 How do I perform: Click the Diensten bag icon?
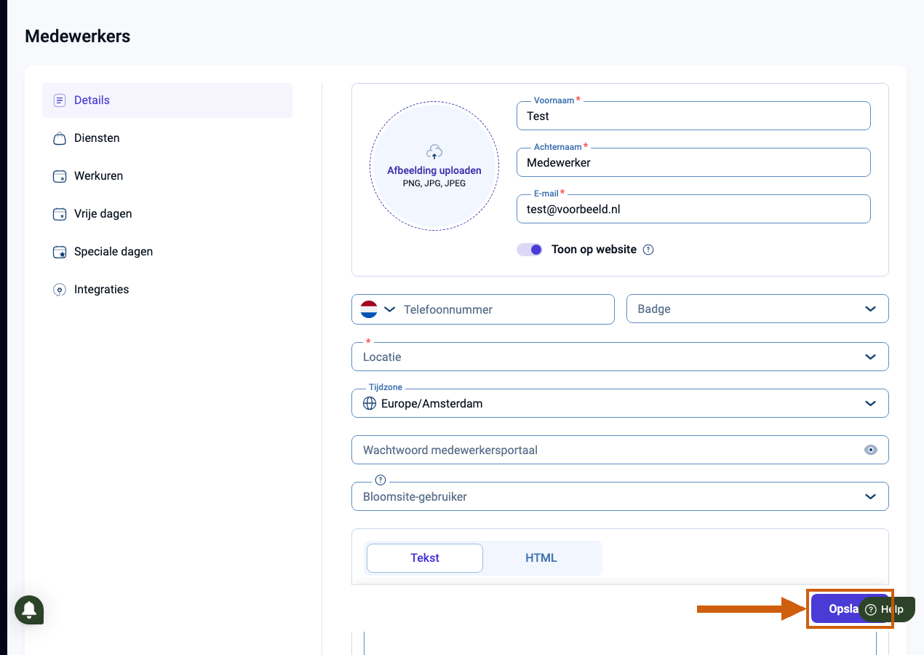(x=60, y=138)
